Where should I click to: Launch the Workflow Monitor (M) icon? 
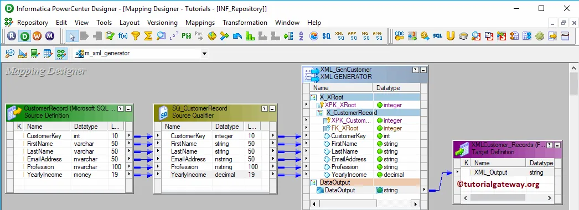pos(50,36)
